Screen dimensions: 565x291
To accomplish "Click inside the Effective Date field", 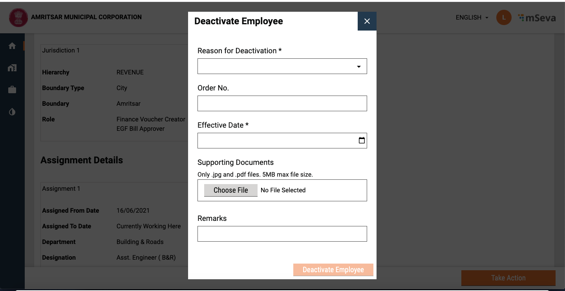I will (275, 141).
